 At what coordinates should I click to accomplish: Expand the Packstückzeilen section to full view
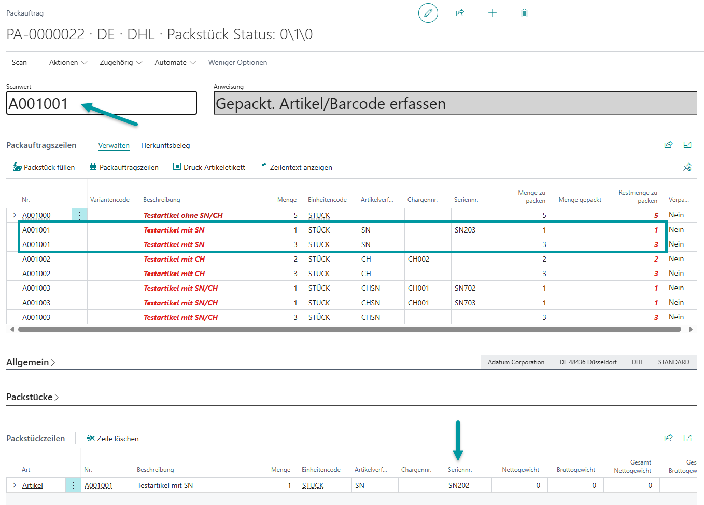click(687, 438)
